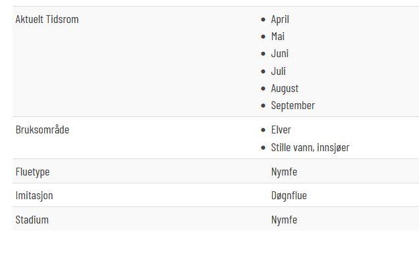419x259 pixels.
Task: Select Elver under Bruksområde
Action: tap(281, 130)
